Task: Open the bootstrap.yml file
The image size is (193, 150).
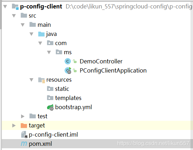Action: point(73,107)
